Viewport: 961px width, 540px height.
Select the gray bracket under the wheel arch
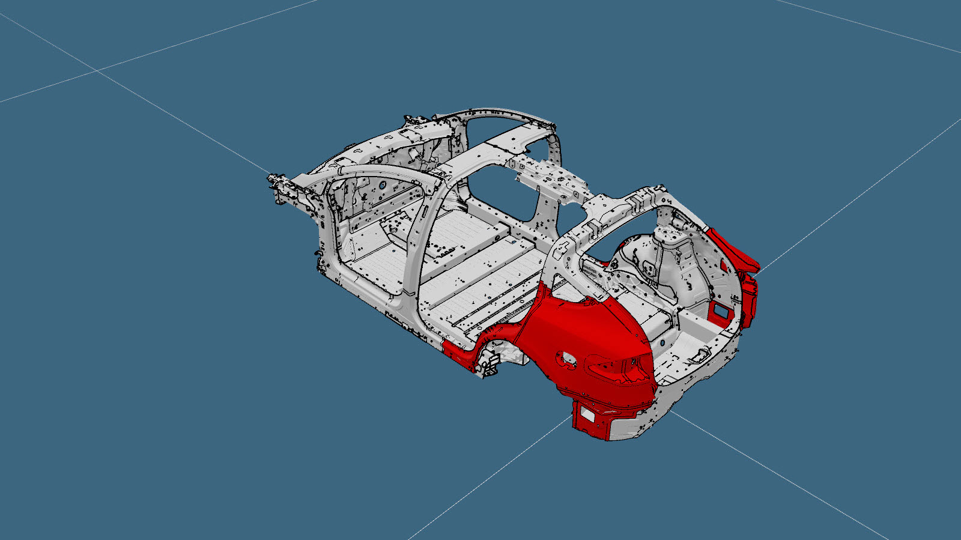pyautogui.click(x=490, y=365)
